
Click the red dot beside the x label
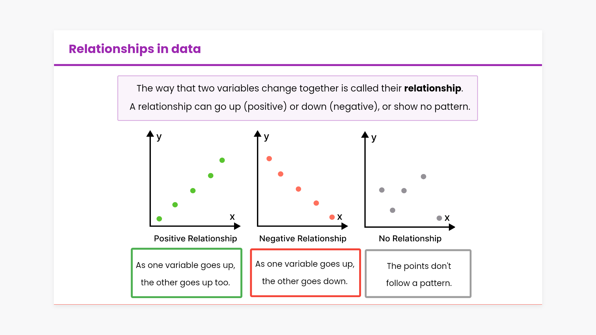[x=332, y=217]
